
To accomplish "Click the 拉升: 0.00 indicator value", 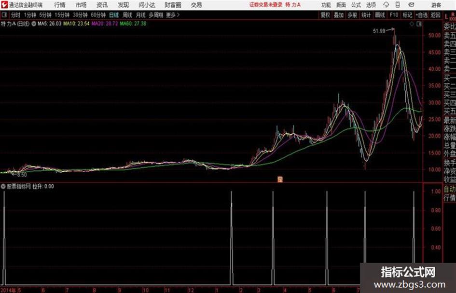I will point(43,186).
